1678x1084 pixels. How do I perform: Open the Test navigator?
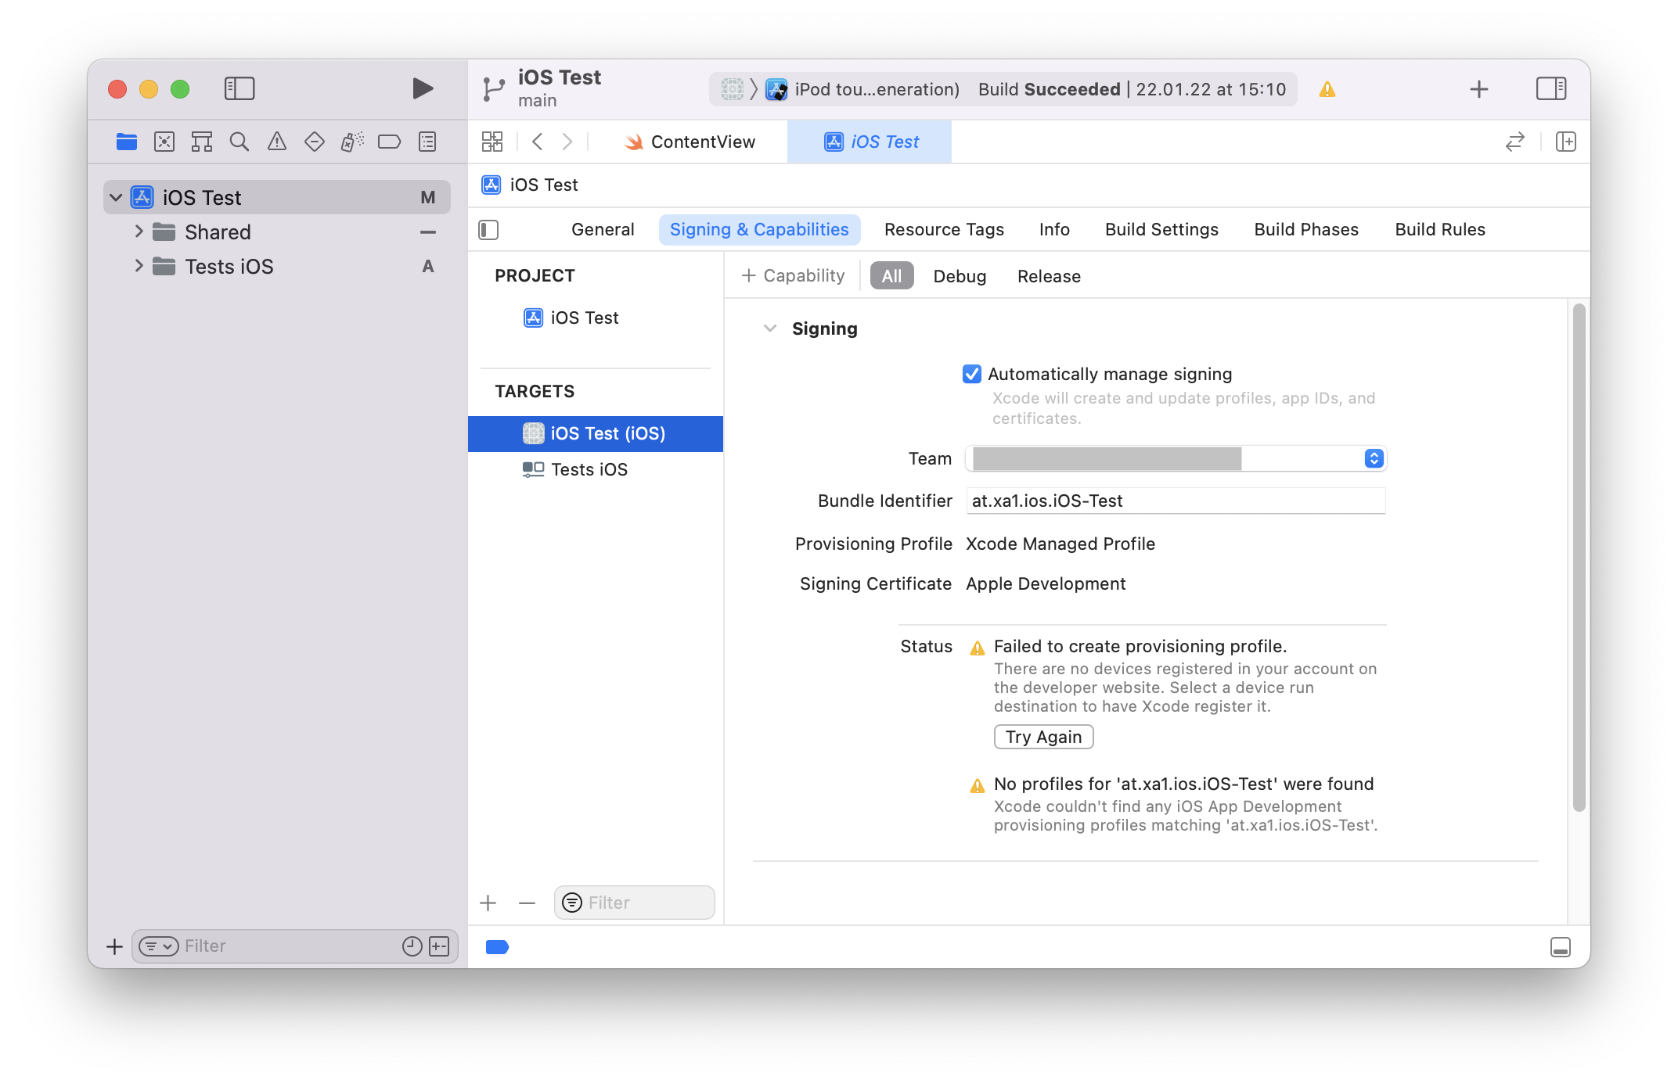coord(314,142)
